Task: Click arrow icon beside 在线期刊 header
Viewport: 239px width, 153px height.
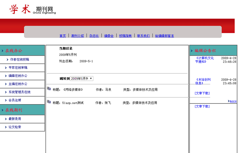Action: (3, 110)
